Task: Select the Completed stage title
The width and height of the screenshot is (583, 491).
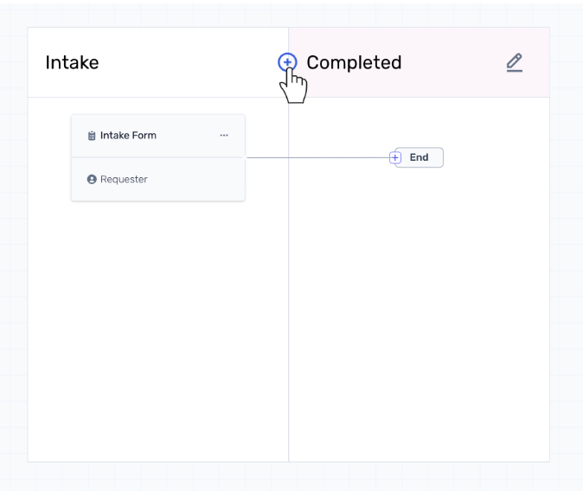Action: tap(354, 63)
